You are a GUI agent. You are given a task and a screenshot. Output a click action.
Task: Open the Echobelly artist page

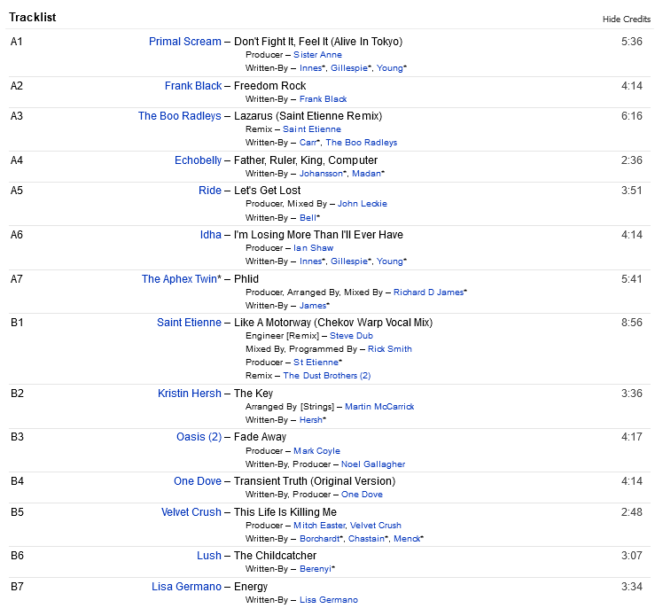[x=198, y=160]
